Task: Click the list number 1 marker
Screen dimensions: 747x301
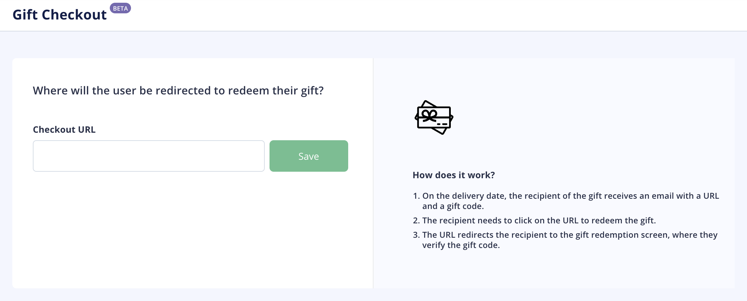Action: (416, 196)
